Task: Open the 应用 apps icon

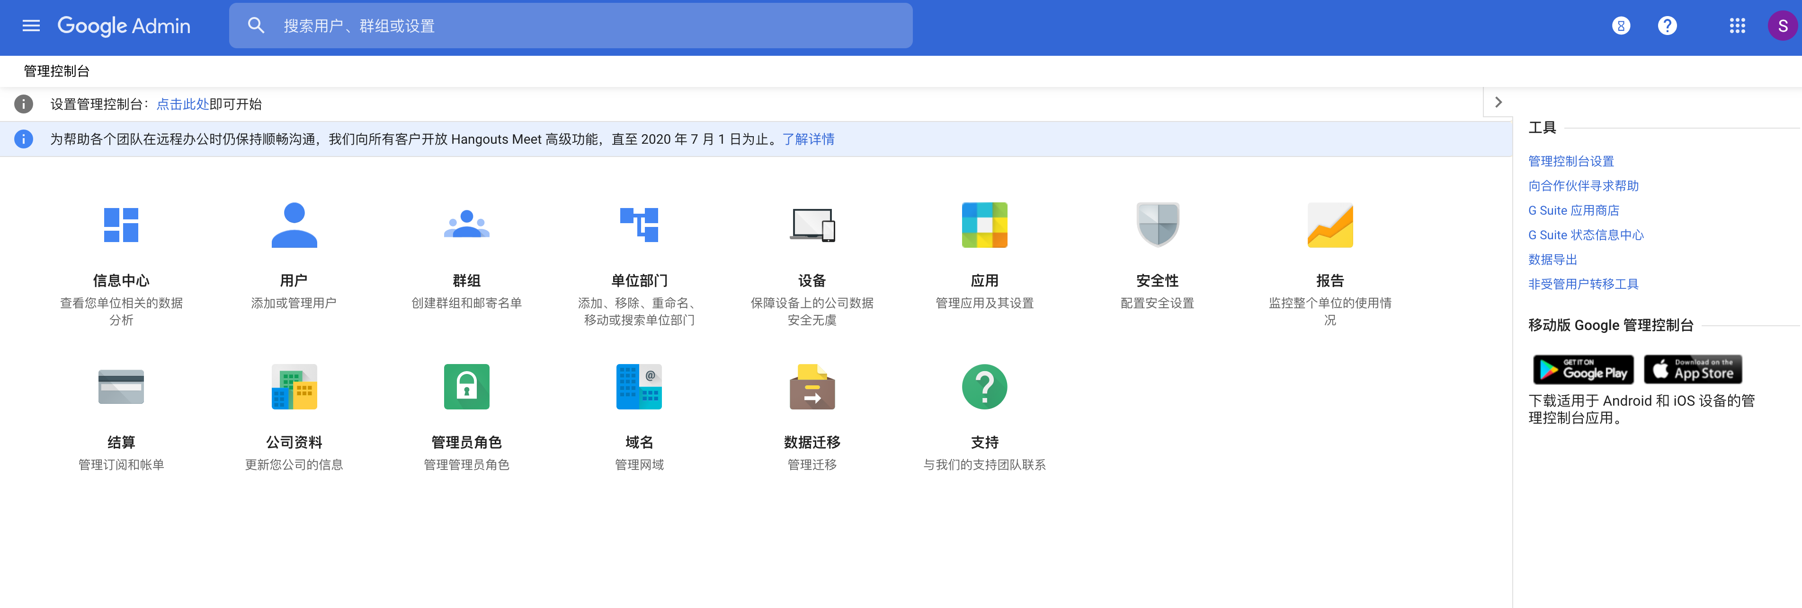Action: coord(984,225)
